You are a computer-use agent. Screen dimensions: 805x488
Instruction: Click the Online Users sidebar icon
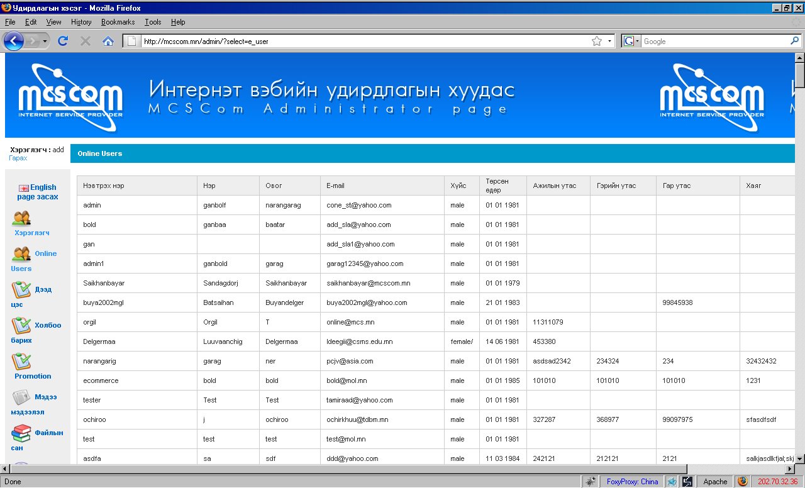click(22, 254)
